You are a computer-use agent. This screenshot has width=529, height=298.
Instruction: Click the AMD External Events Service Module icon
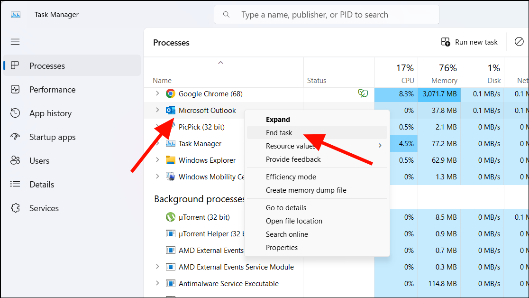pos(171,267)
